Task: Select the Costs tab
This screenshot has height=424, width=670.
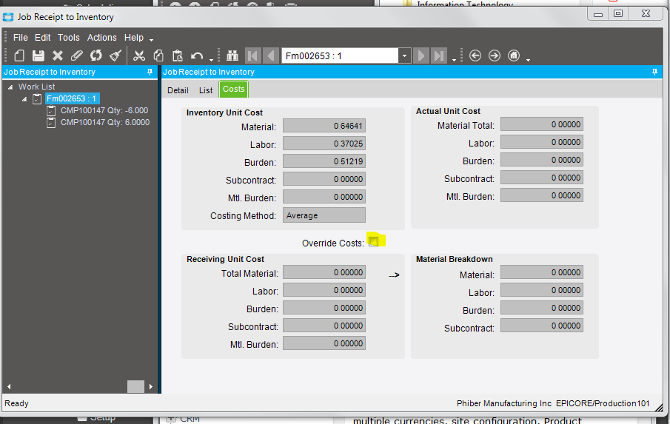Action: click(x=234, y=90)
